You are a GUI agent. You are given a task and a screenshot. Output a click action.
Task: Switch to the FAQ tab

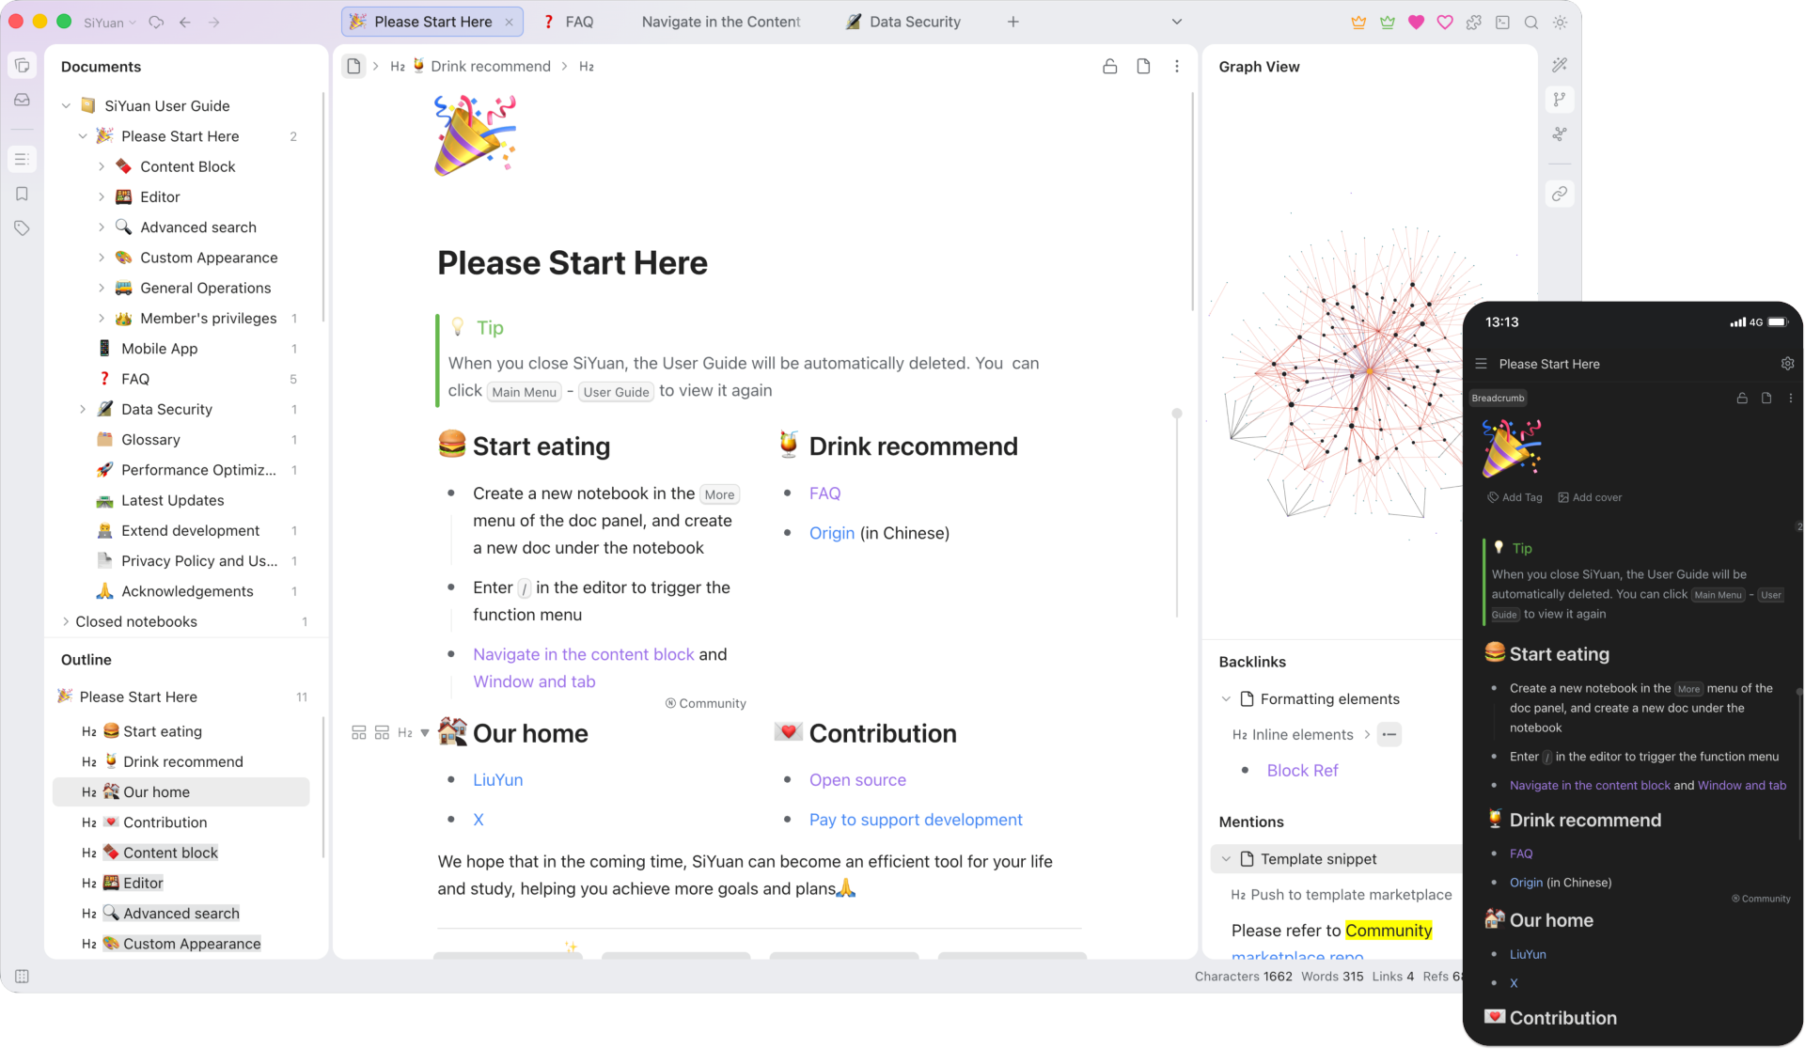570,22
